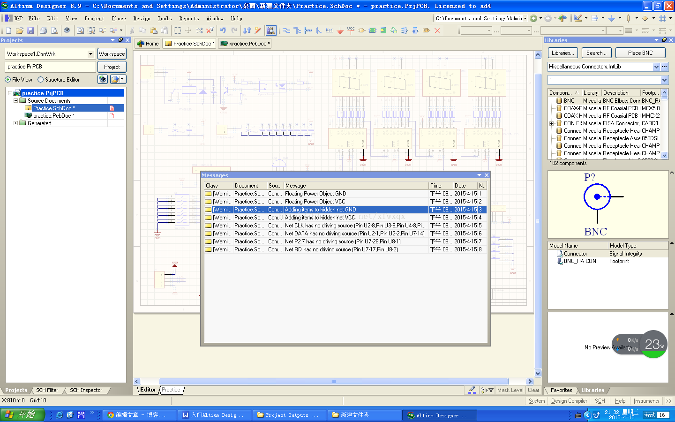Click the Place Net Label icon
The height and width of the screenshot is (422, 675).
330,30
